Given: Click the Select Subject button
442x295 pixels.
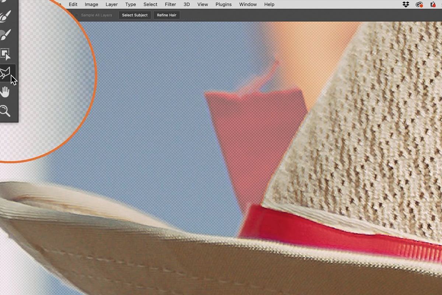Looking at the screenshot, I should [135, 15].
